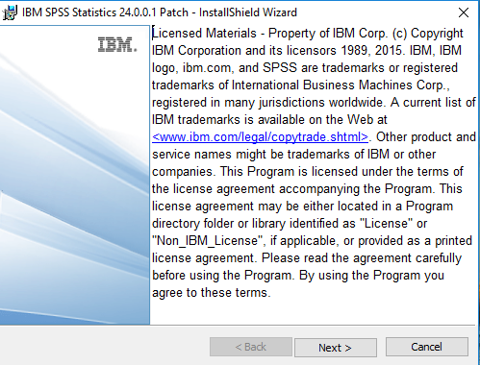The image size is (480, 365).
Task: Place cursor before "Licensed Materials" text
Action: (153, 34)
